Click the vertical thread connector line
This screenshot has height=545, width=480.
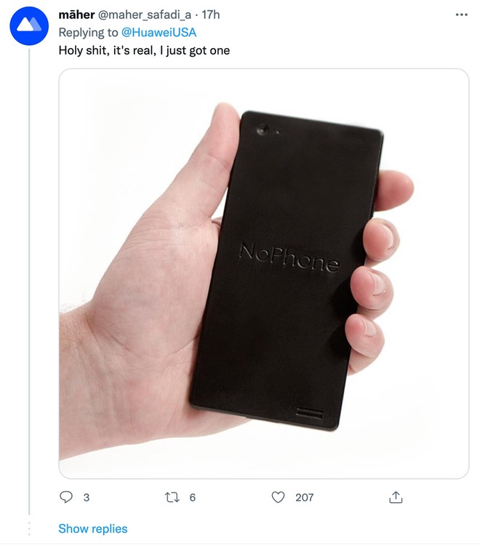pyautogui.click(x=29, y=282)
